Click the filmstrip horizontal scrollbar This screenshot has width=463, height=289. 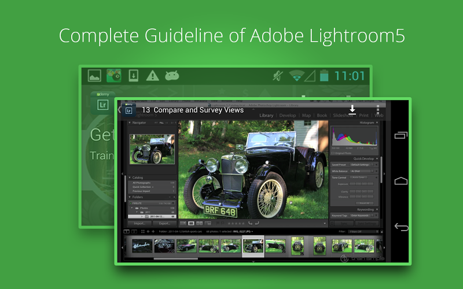point(176,259)
